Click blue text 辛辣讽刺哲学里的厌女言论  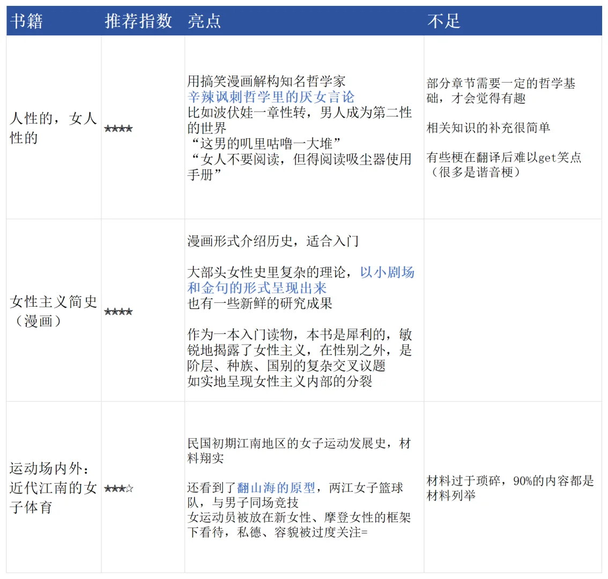point(271,97)
